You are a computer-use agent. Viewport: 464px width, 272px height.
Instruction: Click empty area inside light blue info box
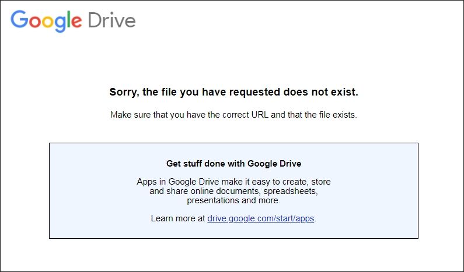coord(89,192)
